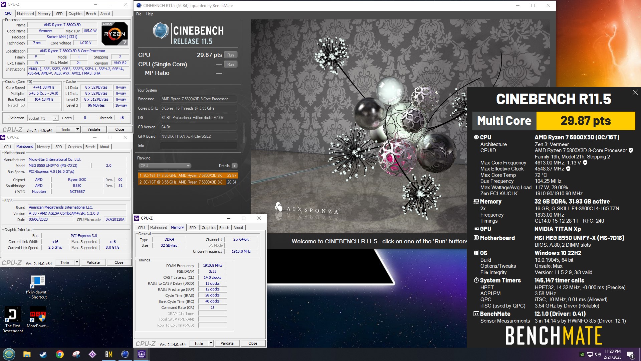Viewport: 641px width, 361px height.
Task: Click Core Speed value 4741.08 MHz
Action: (44, 88)
